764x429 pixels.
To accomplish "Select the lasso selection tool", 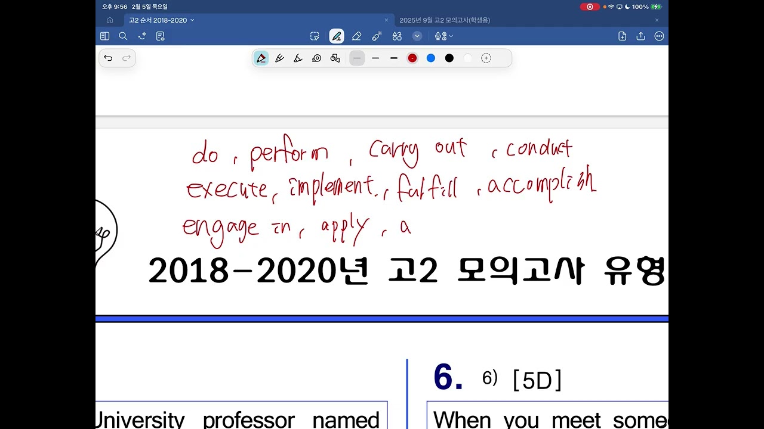I will tap(315, 36).
